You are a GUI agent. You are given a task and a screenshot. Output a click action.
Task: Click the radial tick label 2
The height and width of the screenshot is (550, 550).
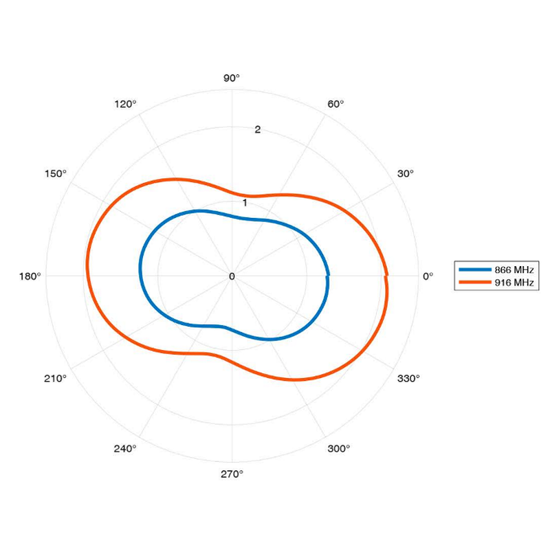pos(258,129)
